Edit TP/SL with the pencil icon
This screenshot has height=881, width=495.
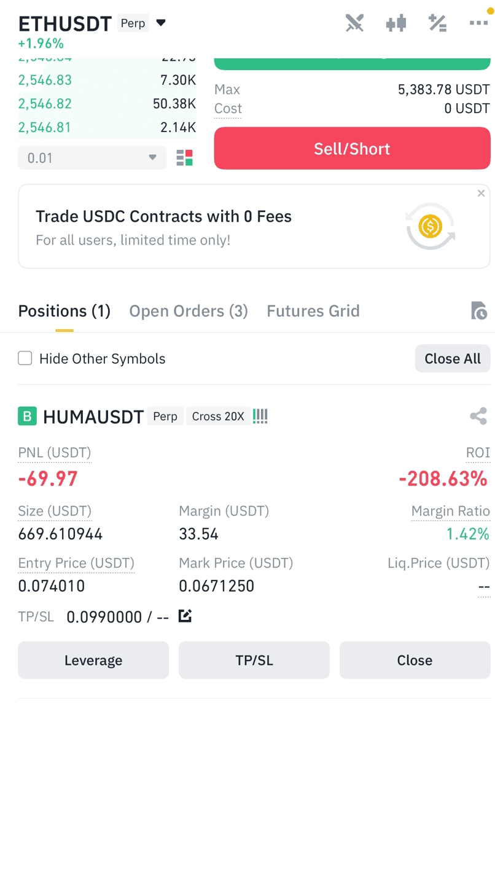point(185,616)
